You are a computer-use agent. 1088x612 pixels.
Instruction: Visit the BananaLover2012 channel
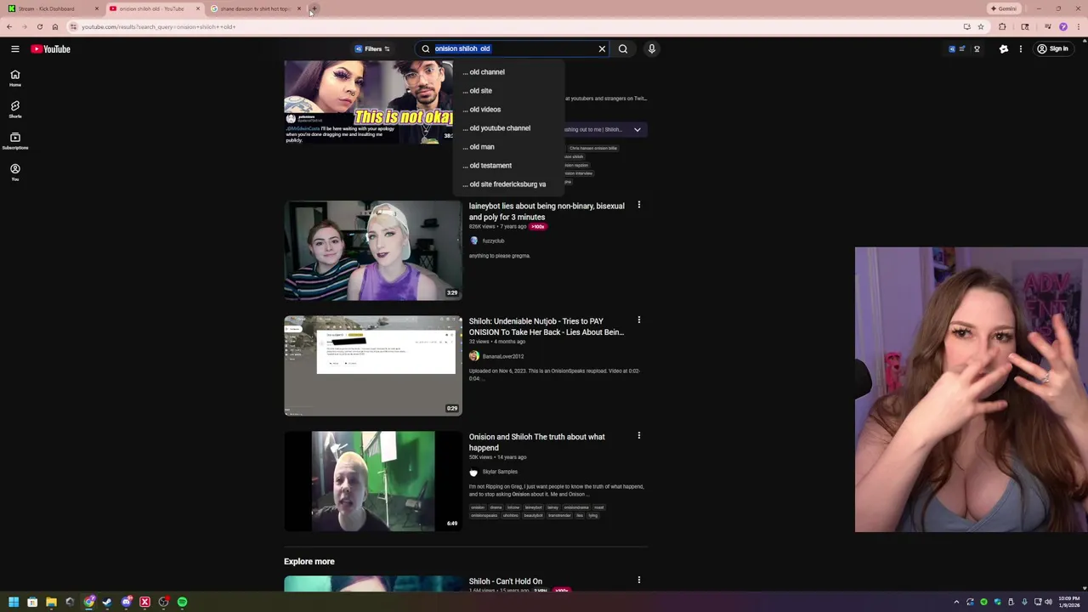pos(503,356)
